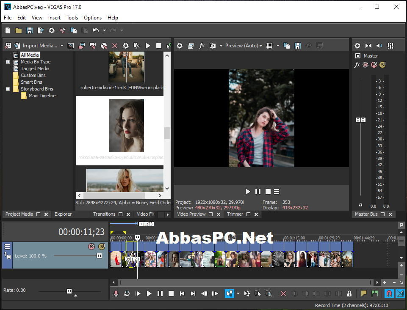Downmix the Master Bus output
The height and width of the screenshot is (310, 407).
[x=368, y=46]
